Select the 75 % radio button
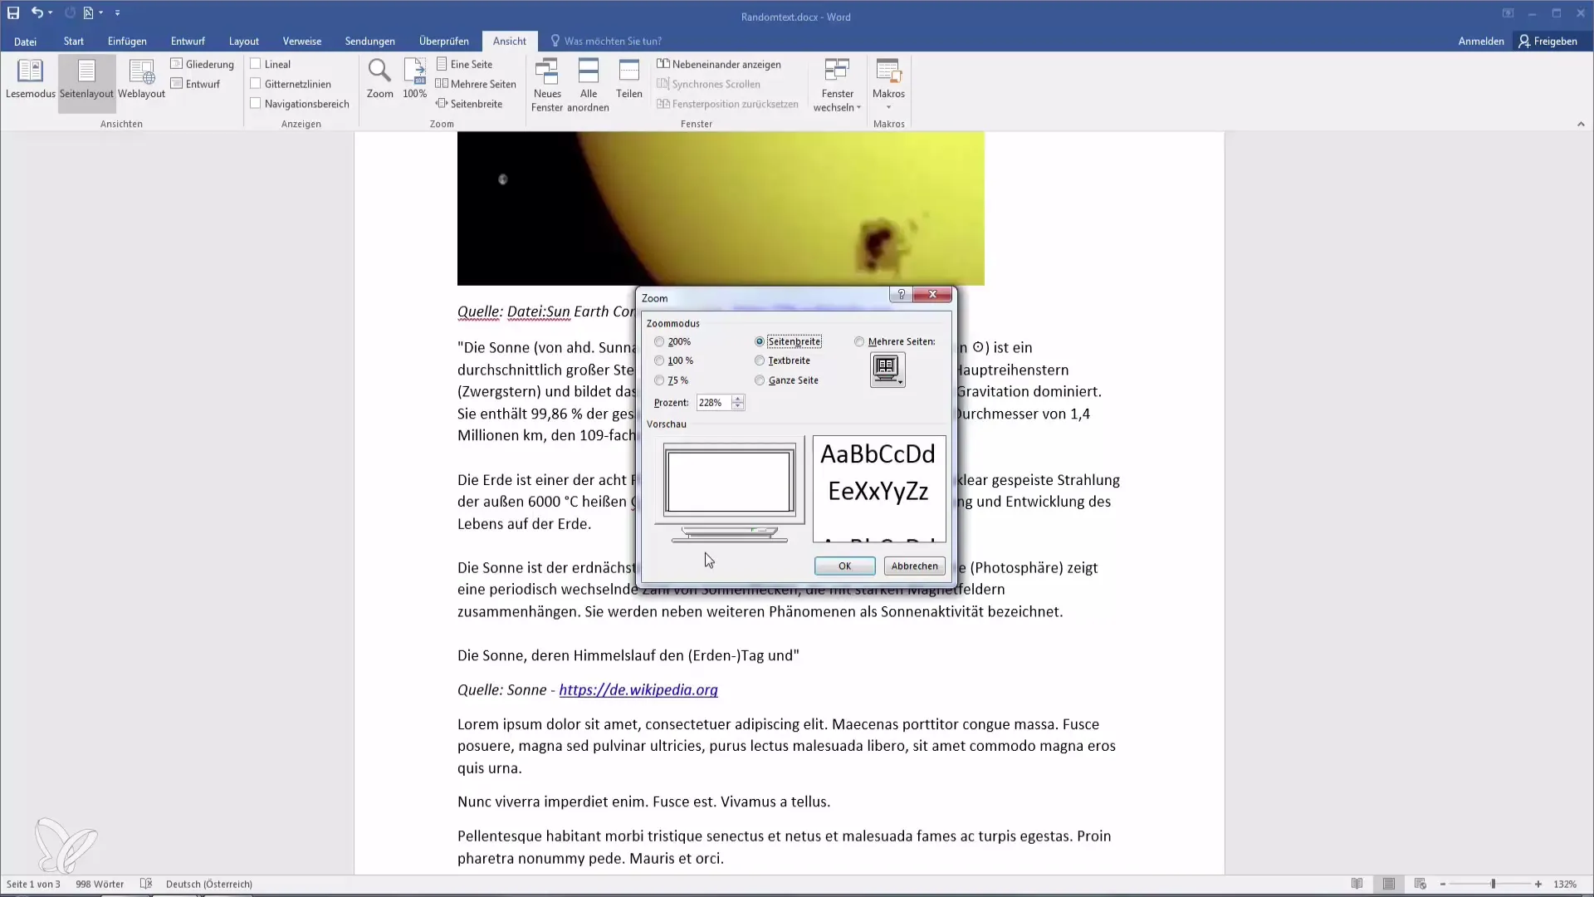1594x897 pixels. pos(659,380)
